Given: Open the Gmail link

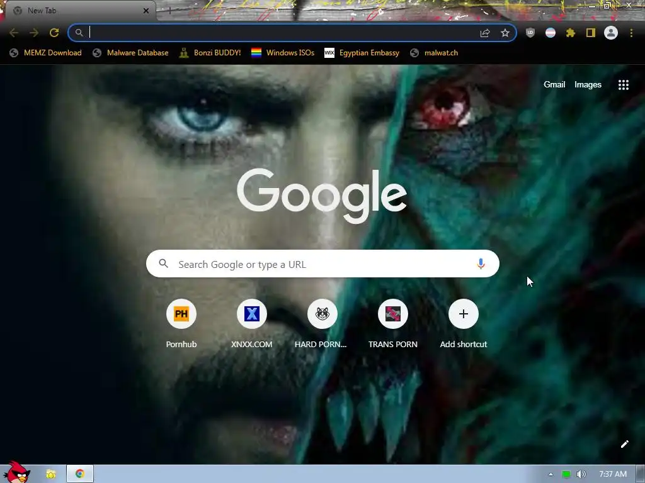Looking at the screenshot, I should point(554,85).
